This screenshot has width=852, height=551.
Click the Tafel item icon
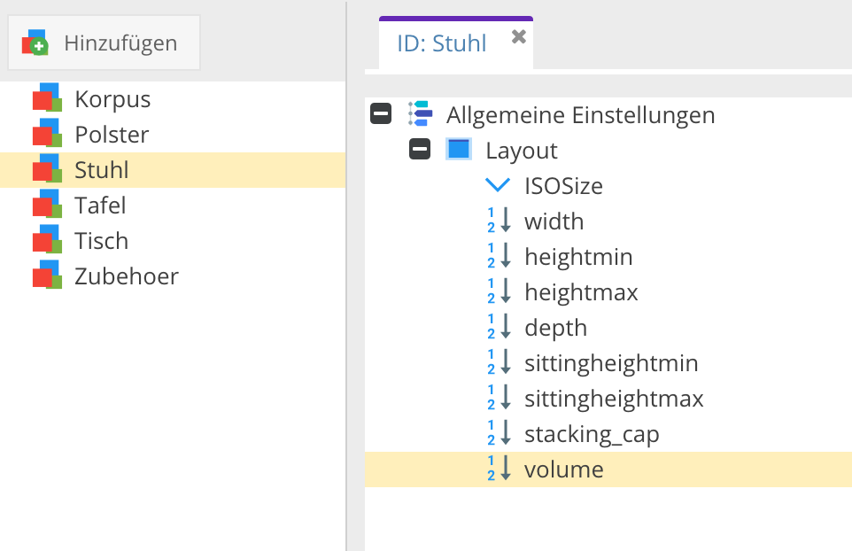pos(47,206)
